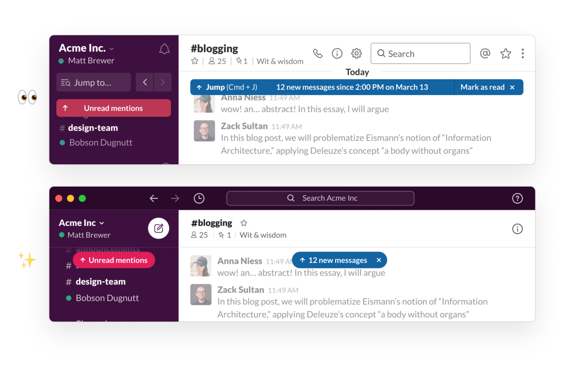Open Bobson Dugnutt direct message in the upper sidebar
Screen dimensions: 561x365
coord(101,142)
